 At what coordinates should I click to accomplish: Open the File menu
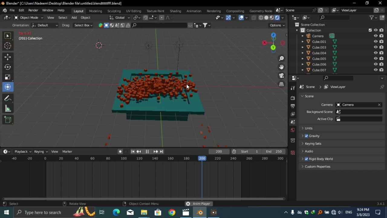[12, 10]
